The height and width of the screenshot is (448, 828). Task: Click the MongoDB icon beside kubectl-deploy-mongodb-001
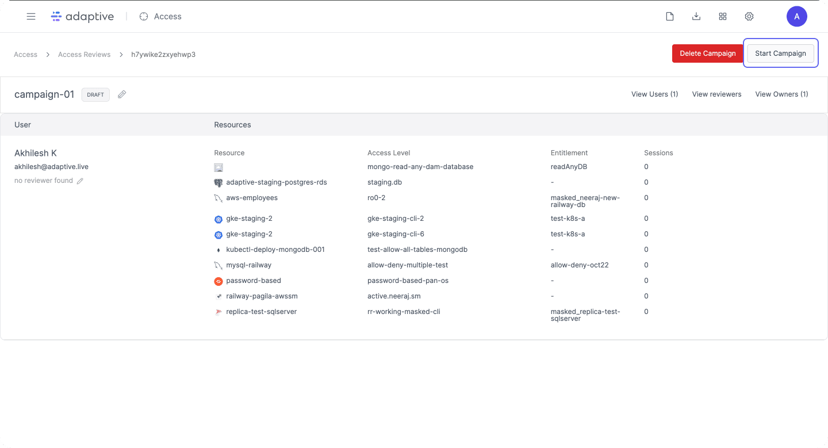[x=218, y=250]
